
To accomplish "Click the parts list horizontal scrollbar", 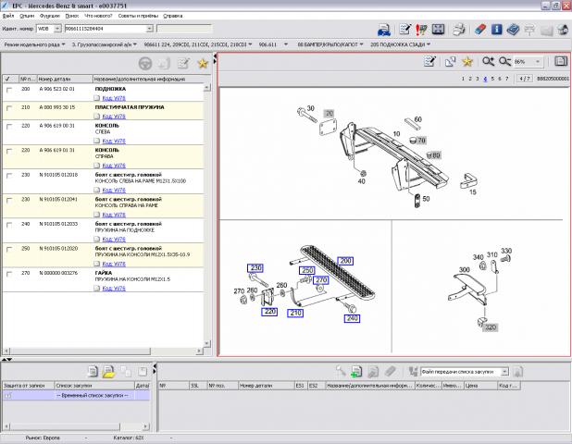I will (81, 351).
